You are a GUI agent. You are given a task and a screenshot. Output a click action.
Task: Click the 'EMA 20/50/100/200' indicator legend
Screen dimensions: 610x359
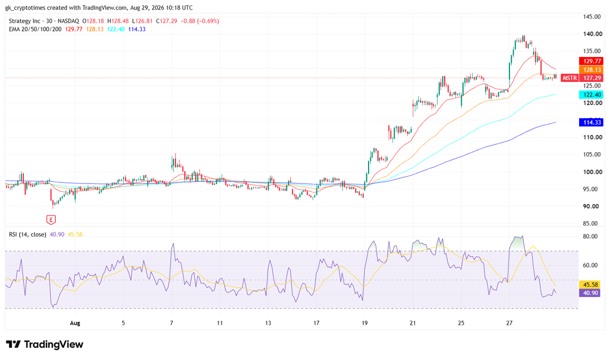coord(35,29)
